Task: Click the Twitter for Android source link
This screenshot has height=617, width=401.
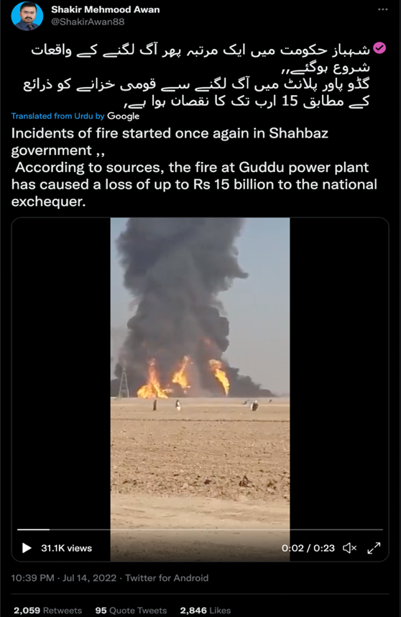Action: [167, 577]
